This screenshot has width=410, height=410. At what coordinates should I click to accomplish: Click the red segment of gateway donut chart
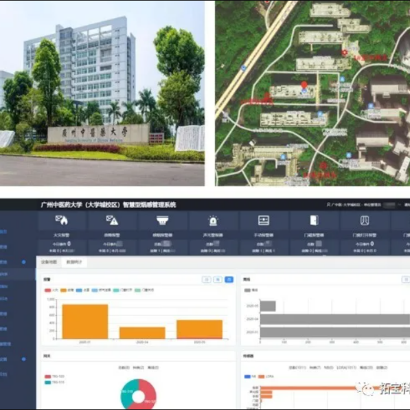149,394
